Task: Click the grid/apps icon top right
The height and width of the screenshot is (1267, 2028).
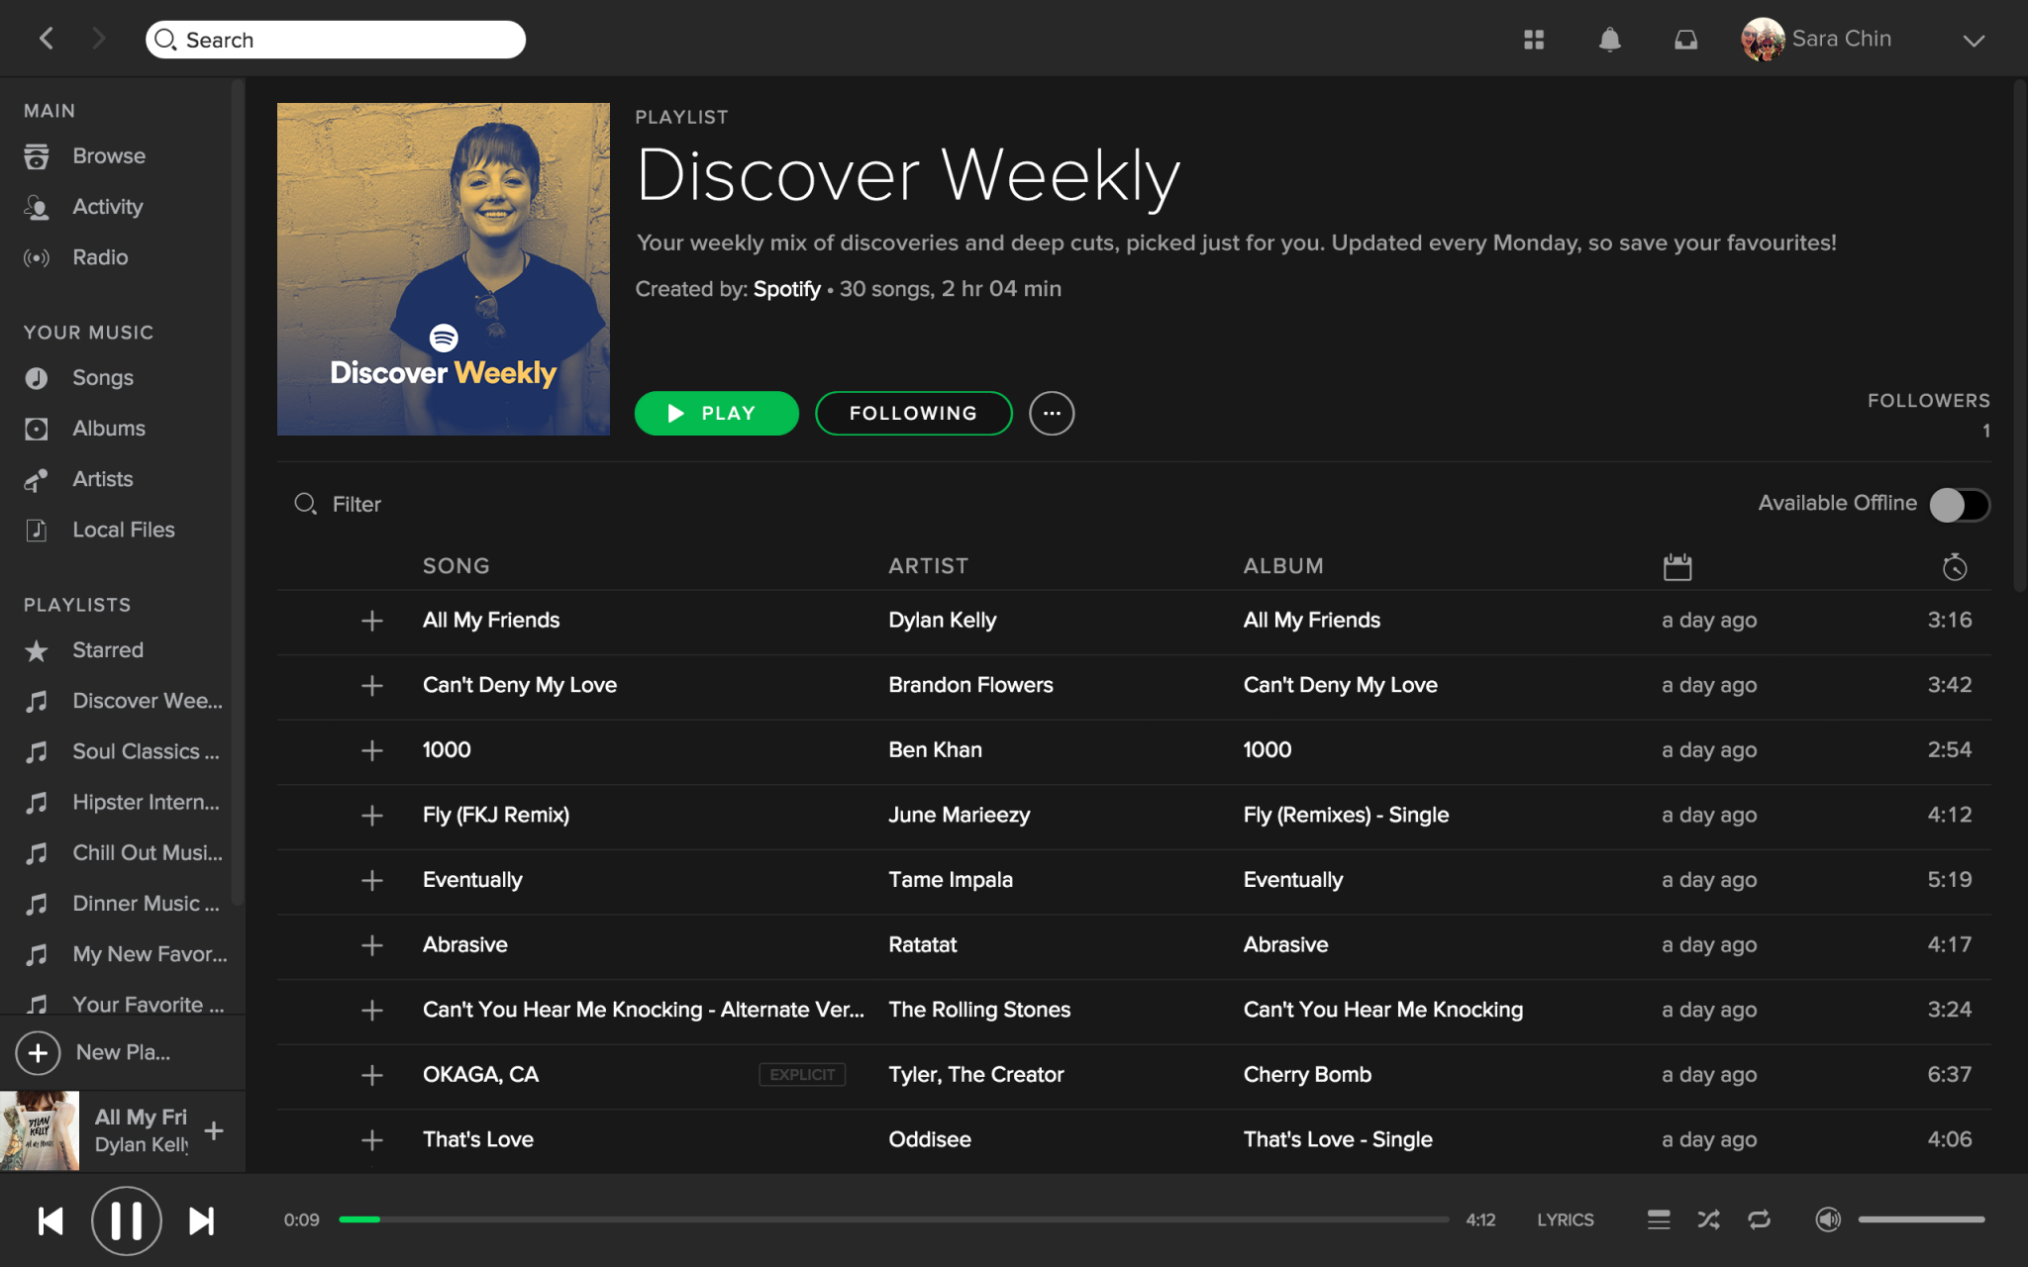Action: [1535, 40]
